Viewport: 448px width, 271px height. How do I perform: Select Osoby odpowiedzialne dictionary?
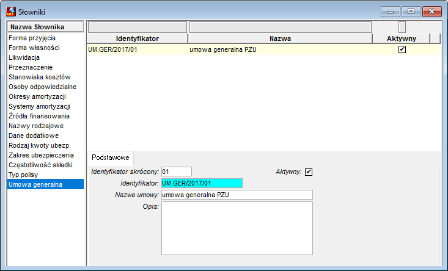tap(42, 87)
